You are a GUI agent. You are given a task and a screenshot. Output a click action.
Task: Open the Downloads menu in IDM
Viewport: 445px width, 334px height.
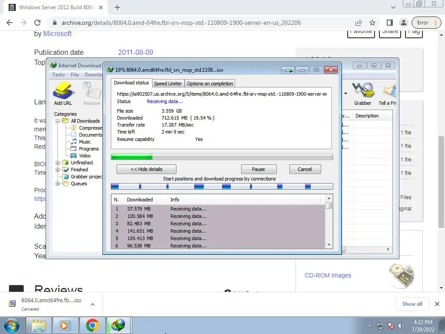point(93,75)
